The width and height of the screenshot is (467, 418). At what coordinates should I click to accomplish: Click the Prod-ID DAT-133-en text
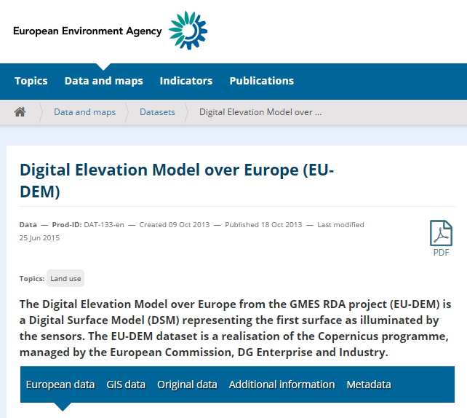click(x=88, y=225)
